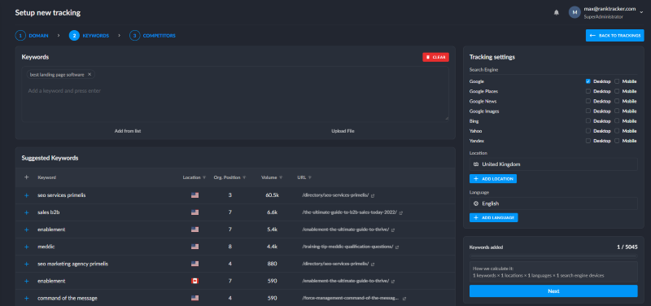Go to step 1 Domain
This screenshot has width=651, height=306.
click(x=32, y=36)
